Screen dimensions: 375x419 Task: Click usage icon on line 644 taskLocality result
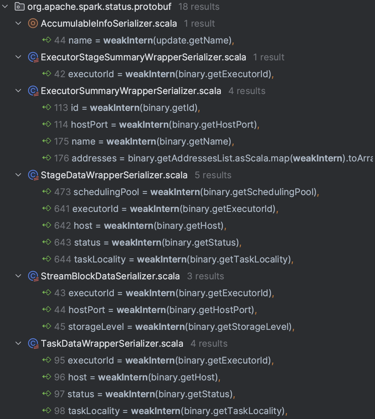pos(46,259)
